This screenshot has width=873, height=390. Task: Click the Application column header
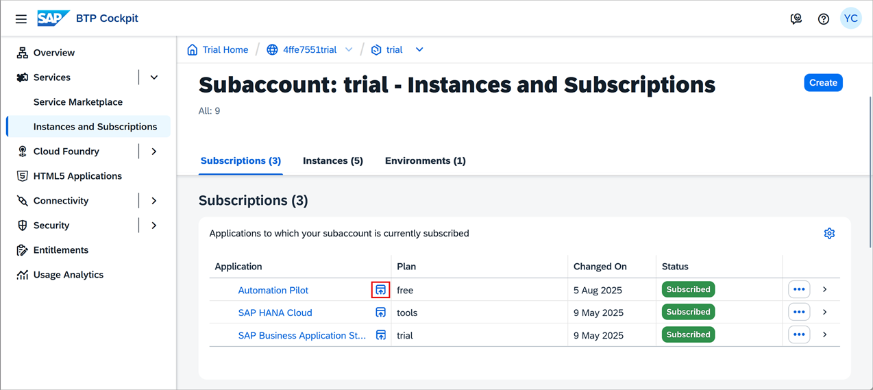point(238,267)
